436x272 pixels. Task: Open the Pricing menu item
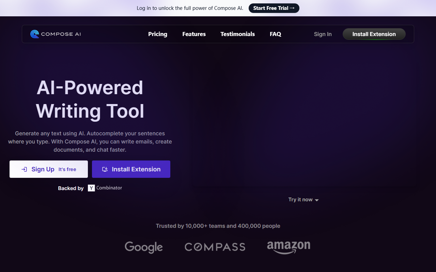pos(158,34)
